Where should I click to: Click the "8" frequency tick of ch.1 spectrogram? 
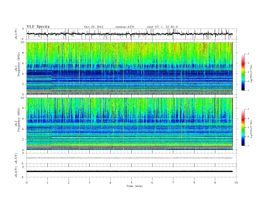click(x=24, y=53)
